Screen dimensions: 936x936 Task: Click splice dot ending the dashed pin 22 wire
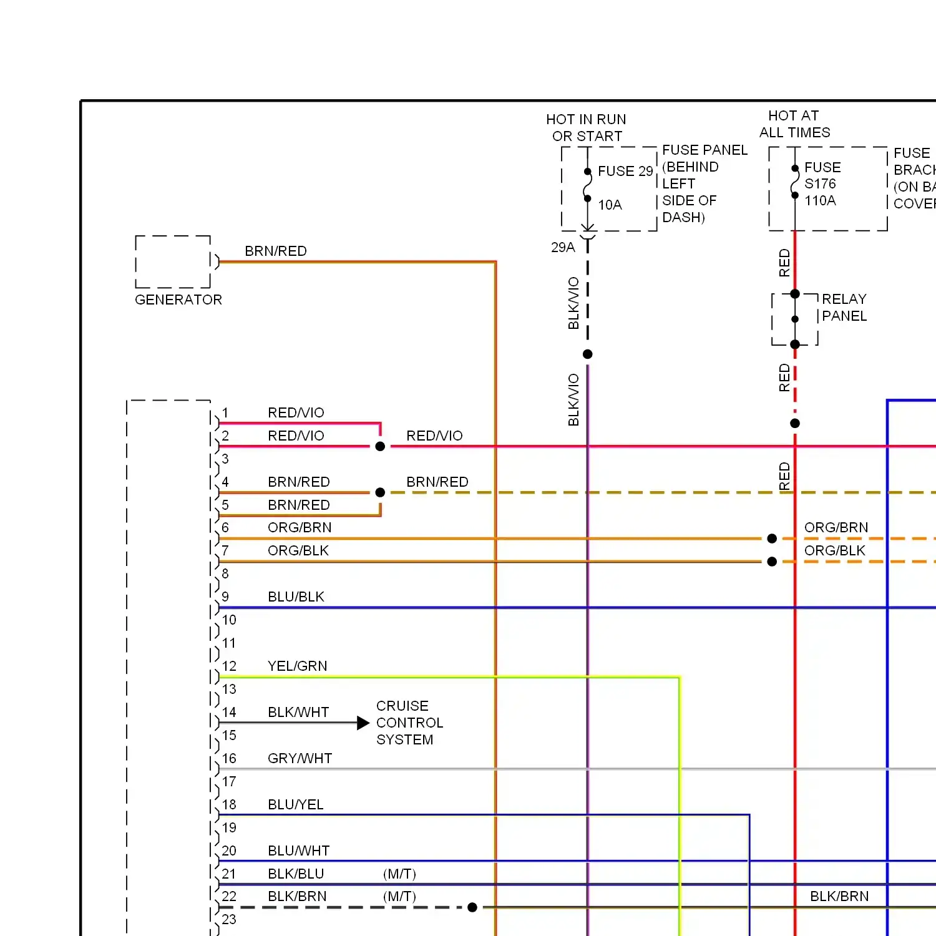(x=472, y=907)
